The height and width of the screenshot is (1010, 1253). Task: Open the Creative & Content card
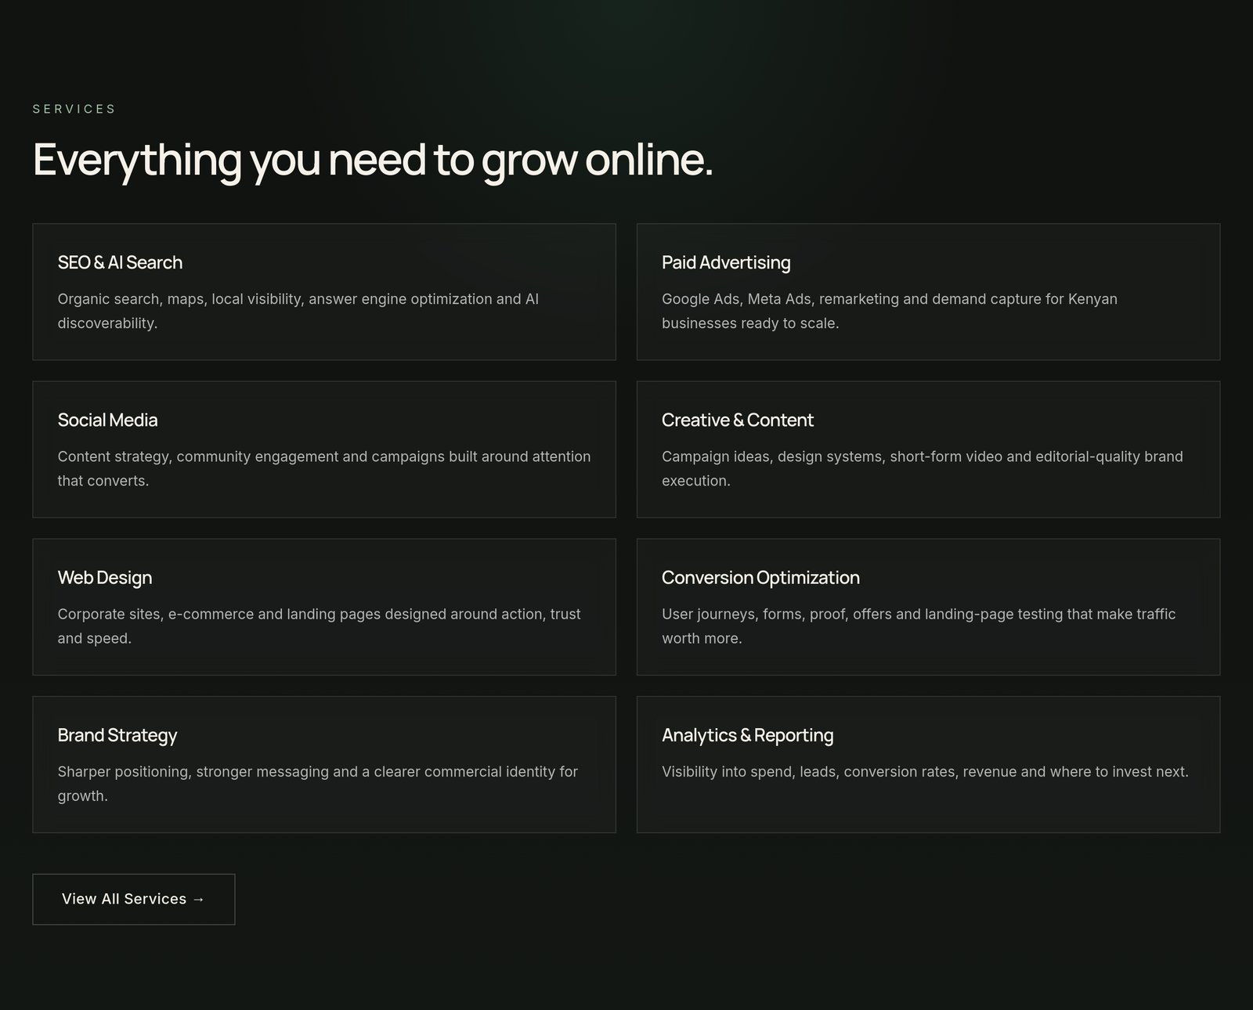(x=928, y=449)
